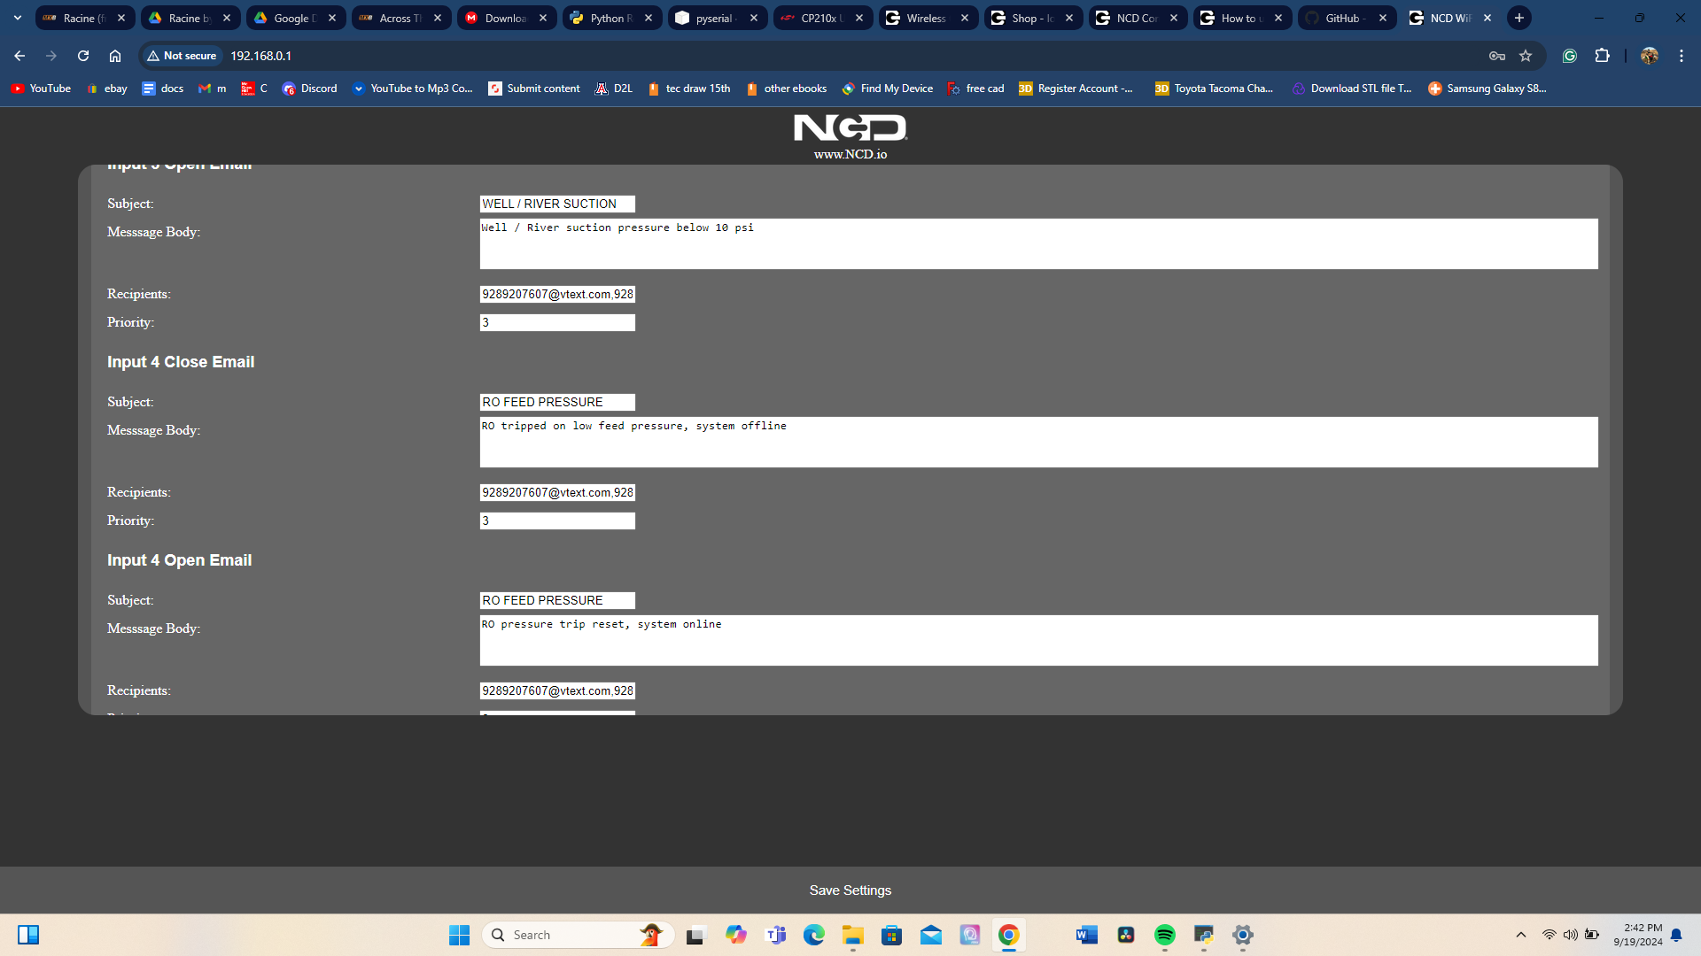Open the password manager key icon

[x=1497, y=56]
